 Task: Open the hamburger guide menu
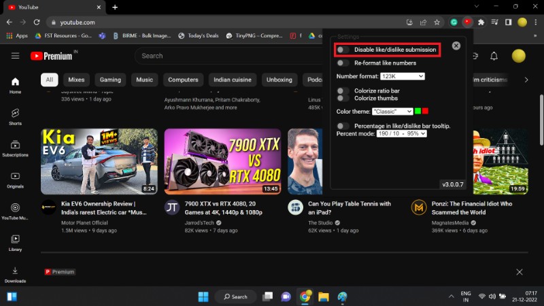click(x=15, y=56)
